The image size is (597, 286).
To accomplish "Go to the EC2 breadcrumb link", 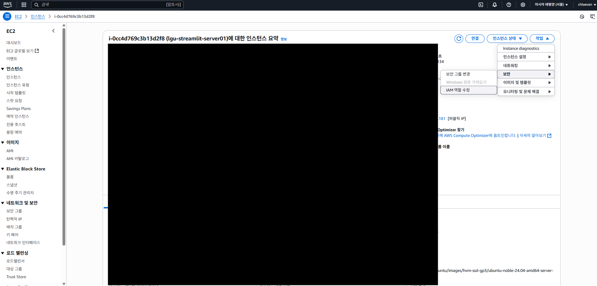I will (18, 16).
